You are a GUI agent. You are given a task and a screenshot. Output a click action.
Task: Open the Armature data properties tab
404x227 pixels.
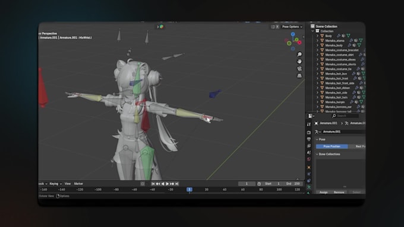pos(309,187)
